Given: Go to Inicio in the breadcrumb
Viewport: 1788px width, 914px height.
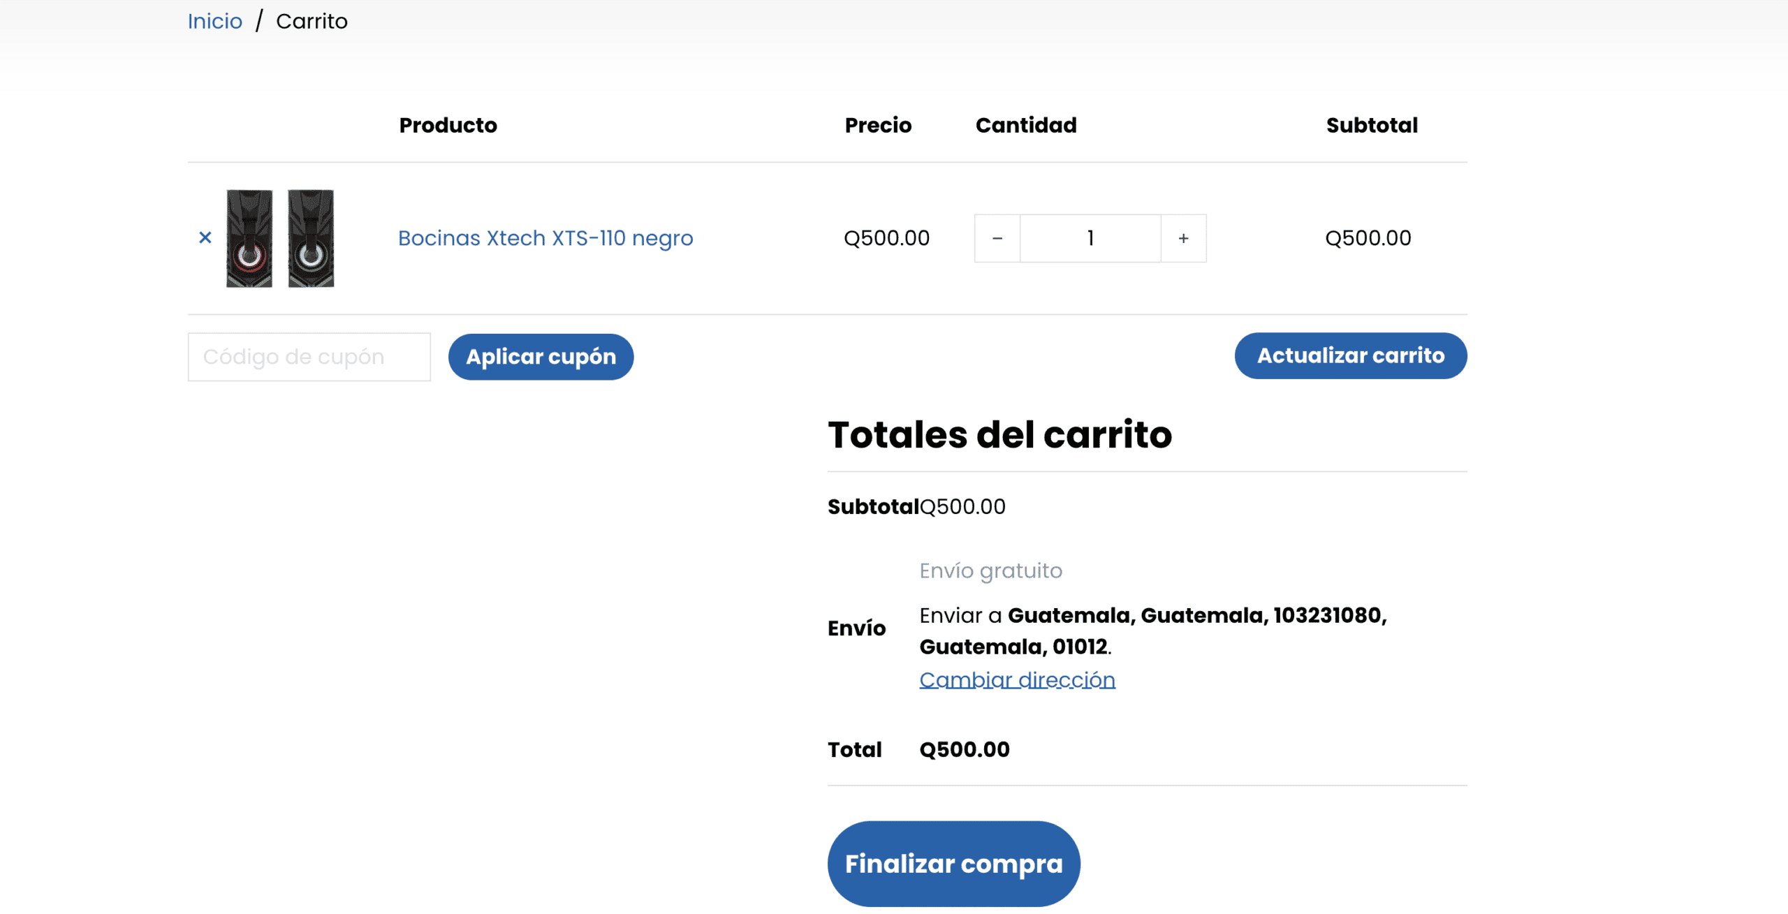Looking at the screenshot, I should click(x=215, y=22).
